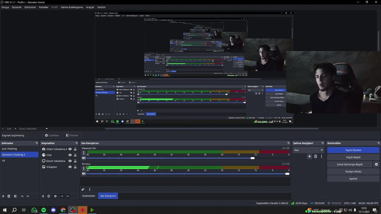Toggle lock on Ekran Yakalama source

pos(75,161)
